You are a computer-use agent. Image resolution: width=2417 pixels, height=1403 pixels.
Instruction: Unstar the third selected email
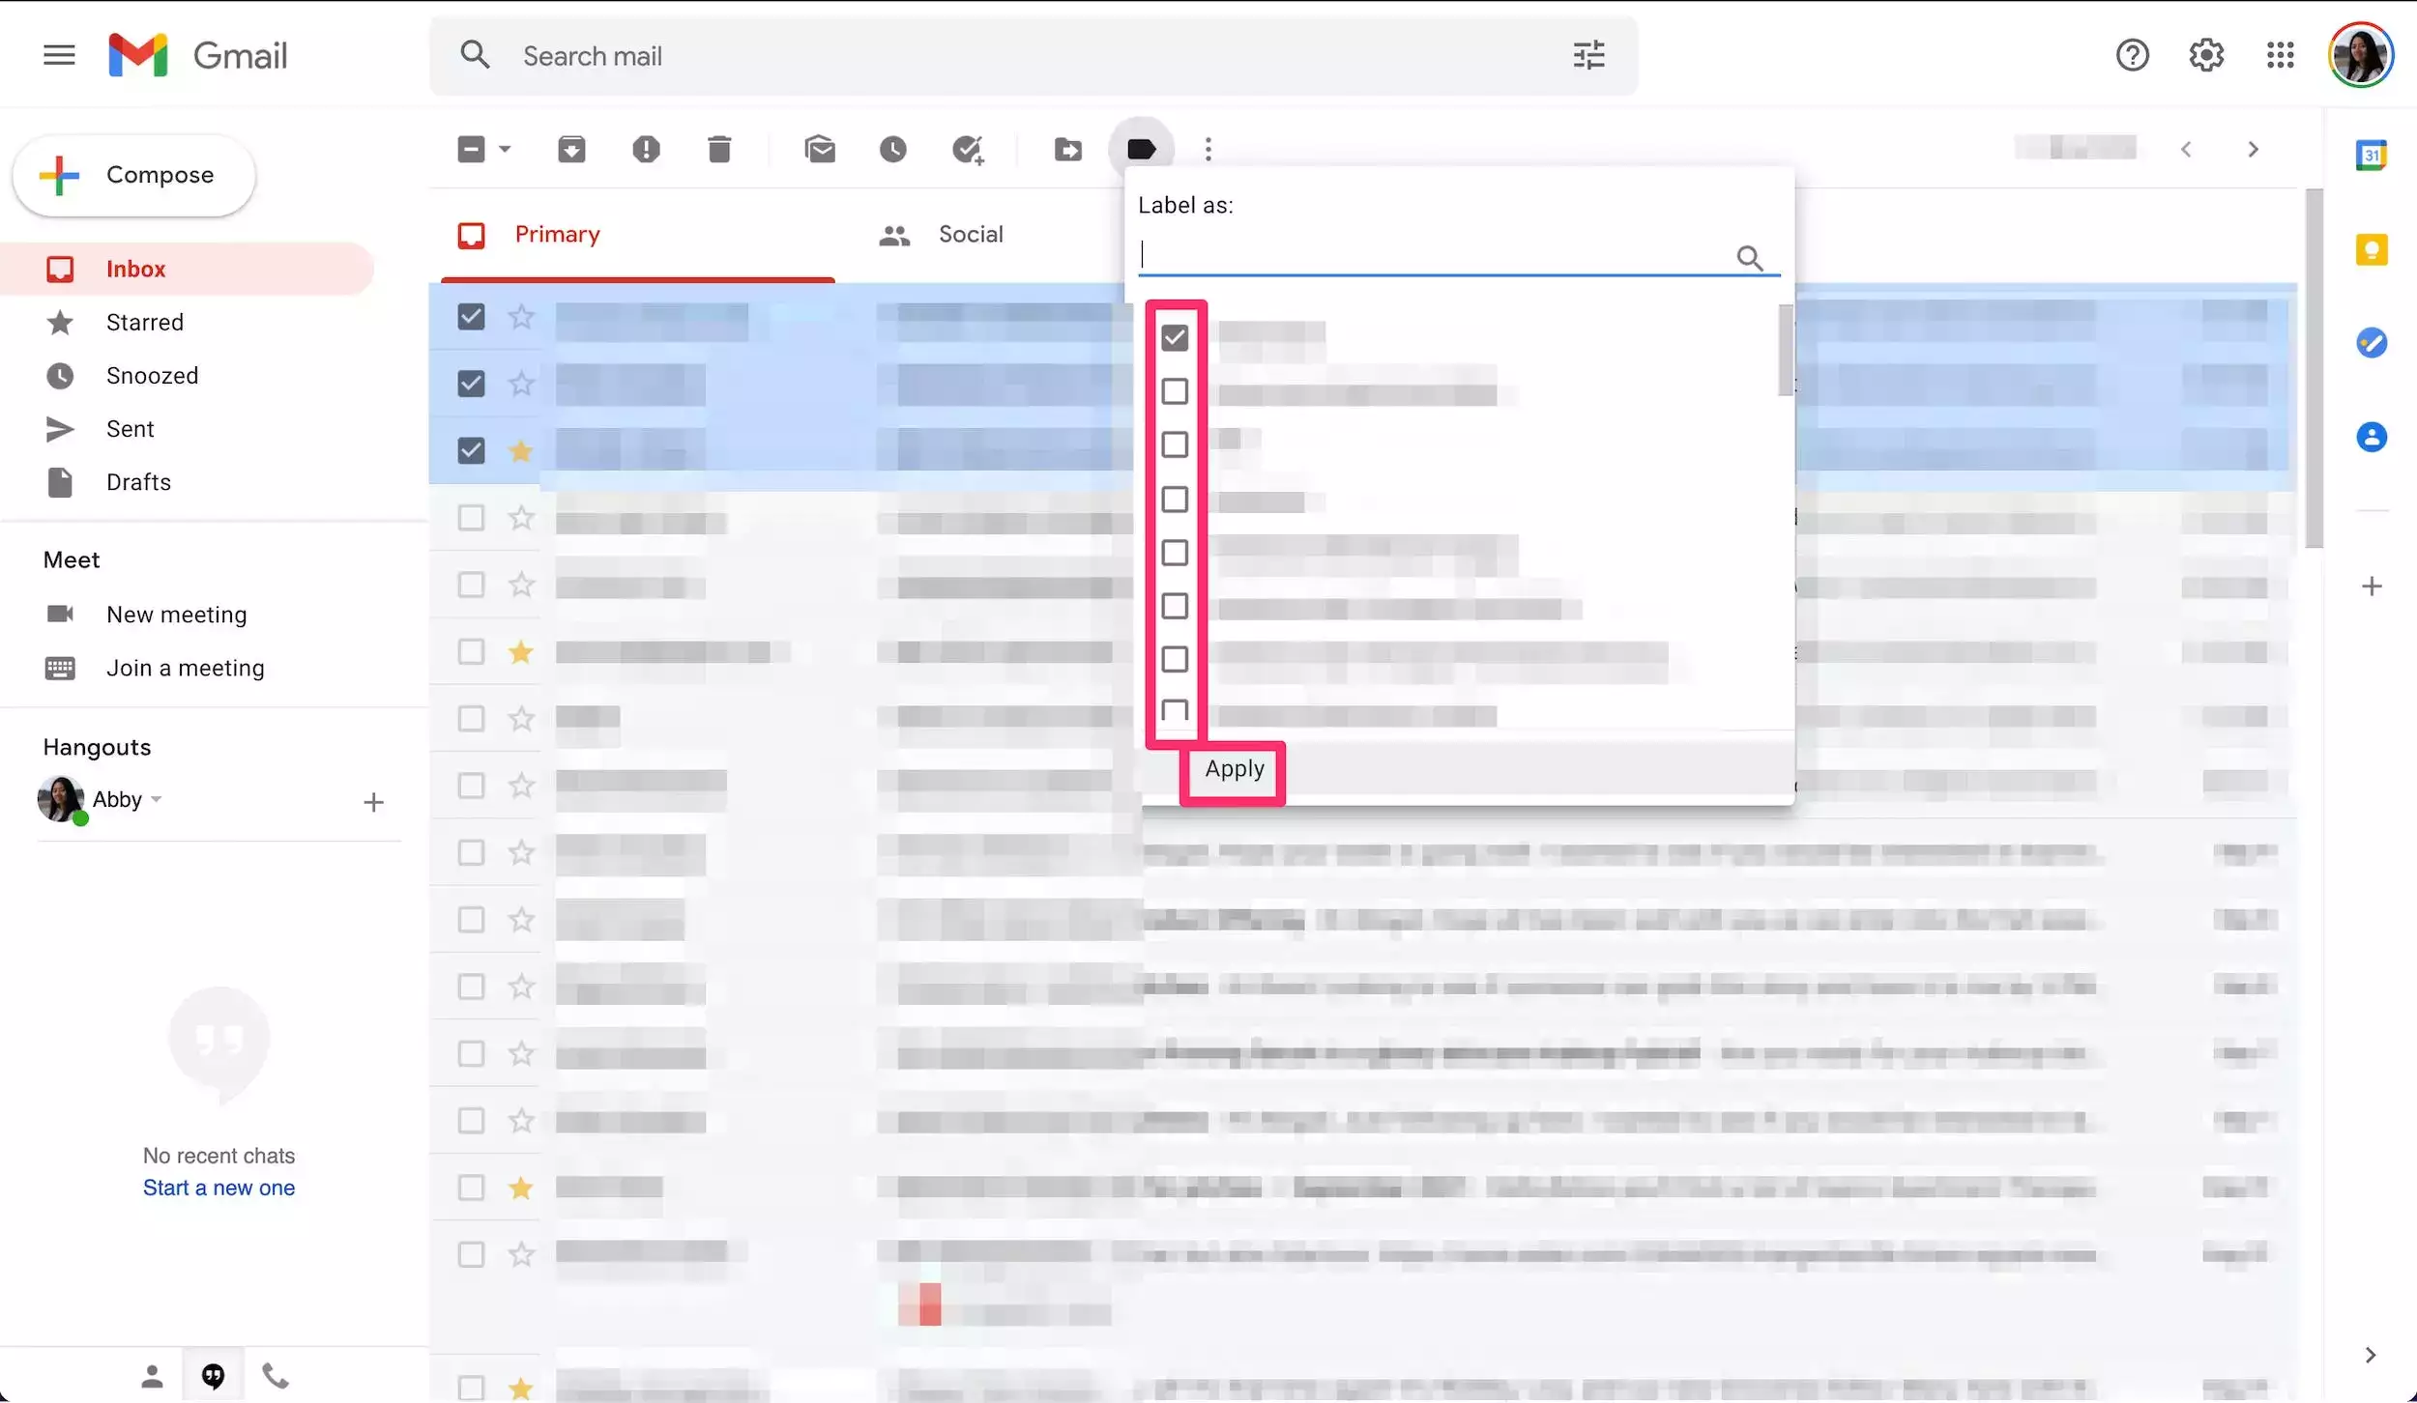(521, 451)
